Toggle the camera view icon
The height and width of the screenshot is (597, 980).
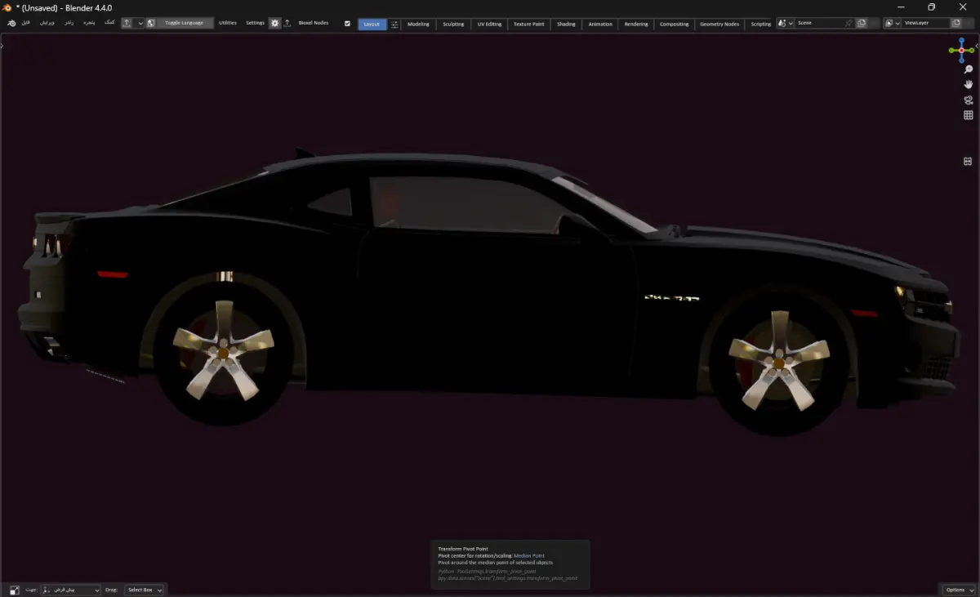[x=969, y=100]
